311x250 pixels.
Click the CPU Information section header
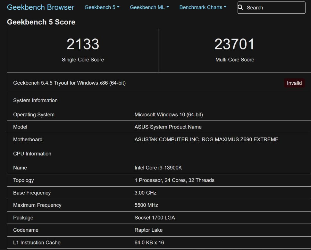coord(32,154)
